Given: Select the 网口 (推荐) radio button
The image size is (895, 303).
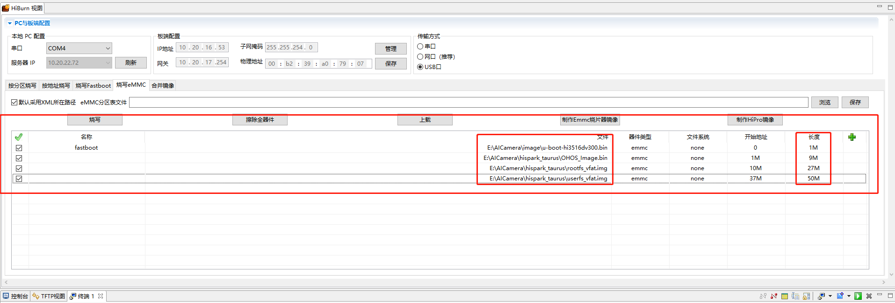Looking at the screenshot, I should (x=420, y=56).
